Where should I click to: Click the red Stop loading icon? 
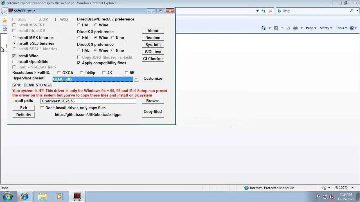271,11
